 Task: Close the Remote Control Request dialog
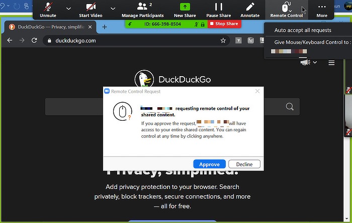coord(257,91)
